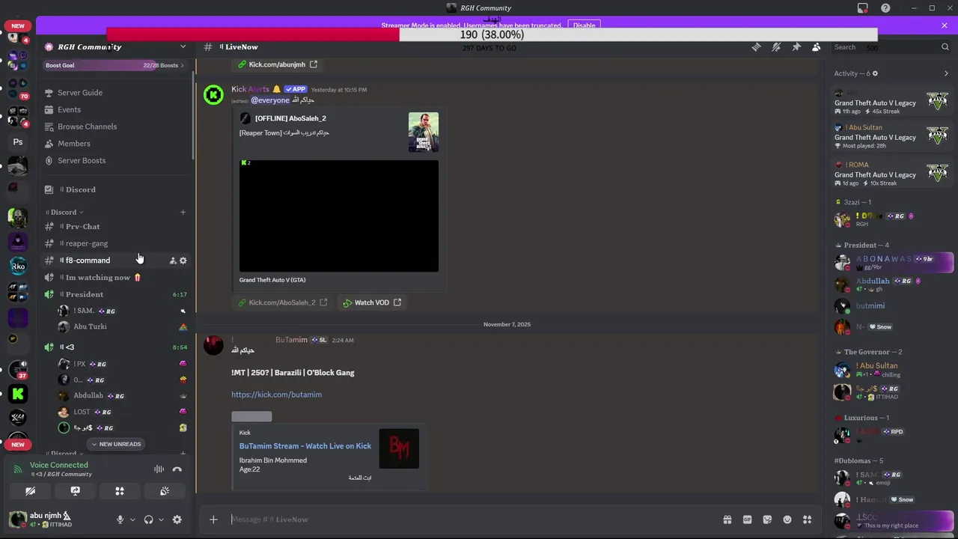The height and width of the screenshot is (539, 958).
Task: Open the green Kick server icon
Action: coord(18,393)
